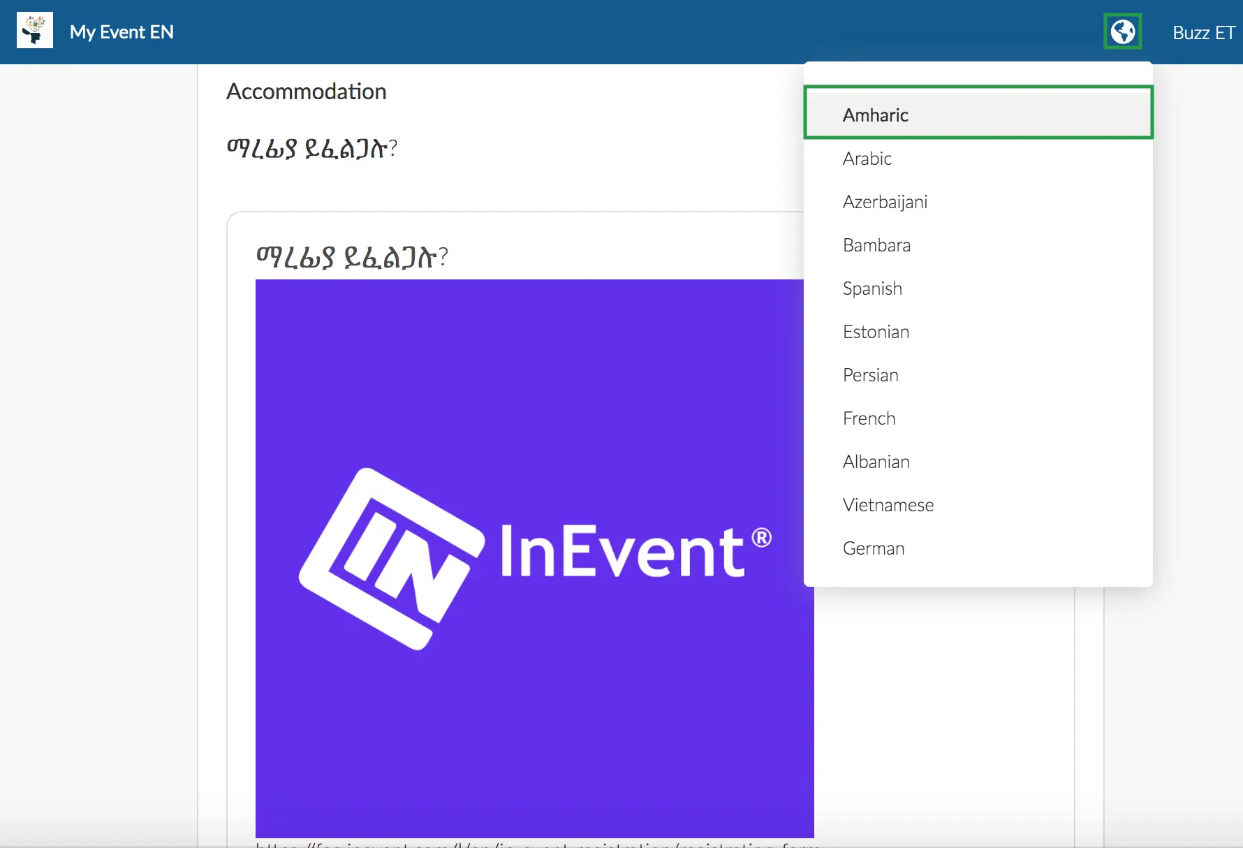Screen dimensions: 1243x848
Task: Open the Buzz ET user menu
Action: click(x=1204, y=33)
